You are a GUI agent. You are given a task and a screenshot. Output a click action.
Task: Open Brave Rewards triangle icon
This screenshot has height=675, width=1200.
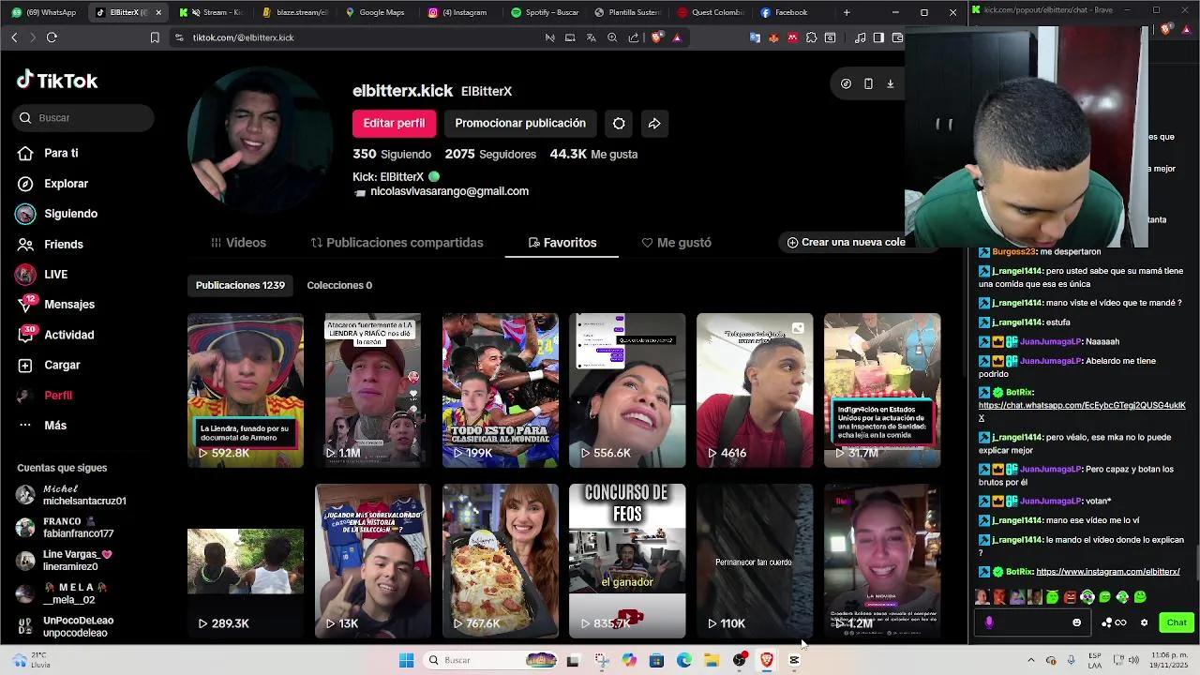[x=677, y=37]
